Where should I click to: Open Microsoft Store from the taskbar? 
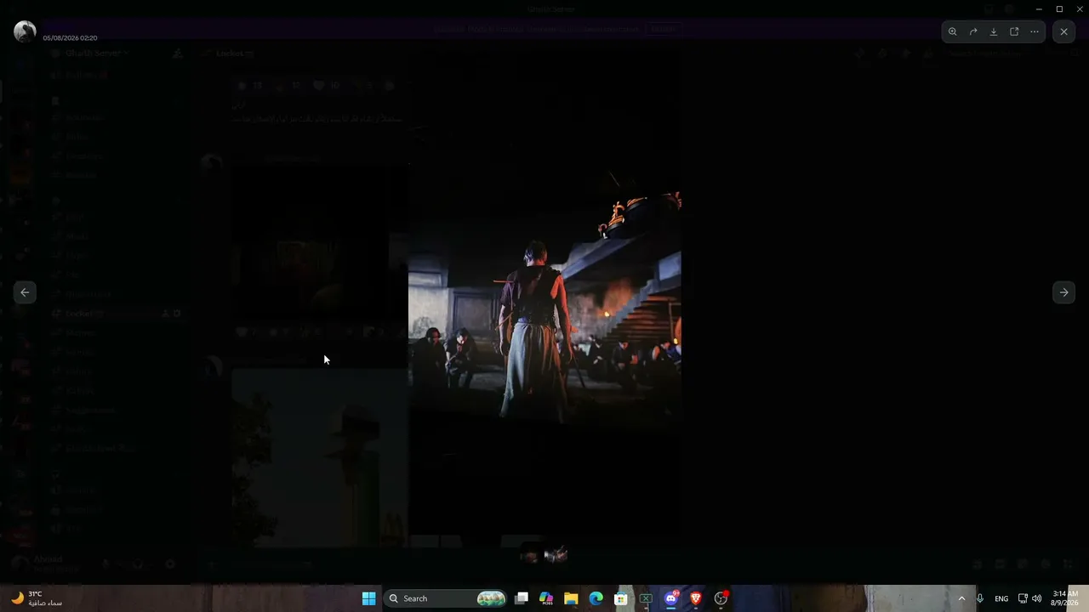pos(621,598)
